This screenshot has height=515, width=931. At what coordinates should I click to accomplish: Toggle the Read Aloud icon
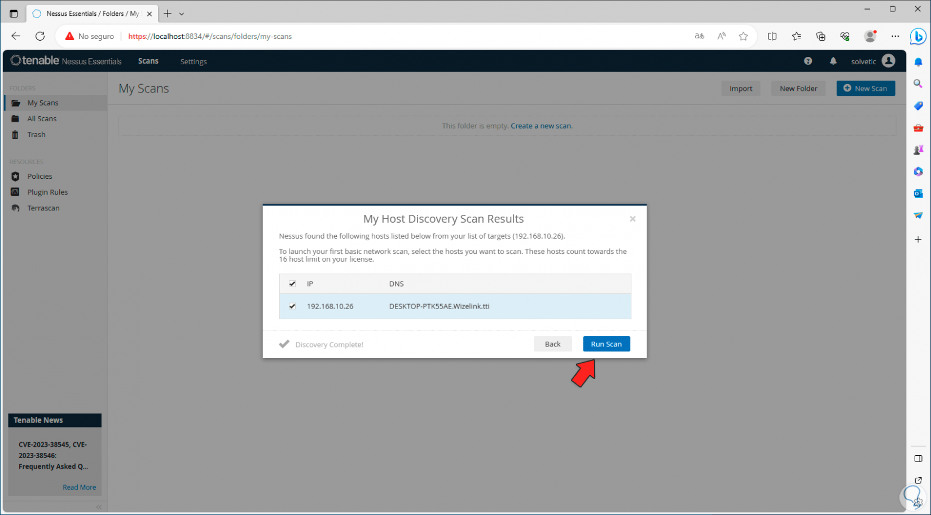[x=721, y=36]
